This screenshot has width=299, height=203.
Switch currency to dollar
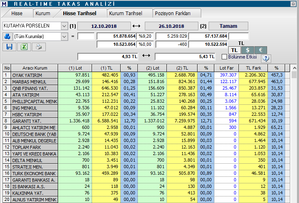(247, 50)
